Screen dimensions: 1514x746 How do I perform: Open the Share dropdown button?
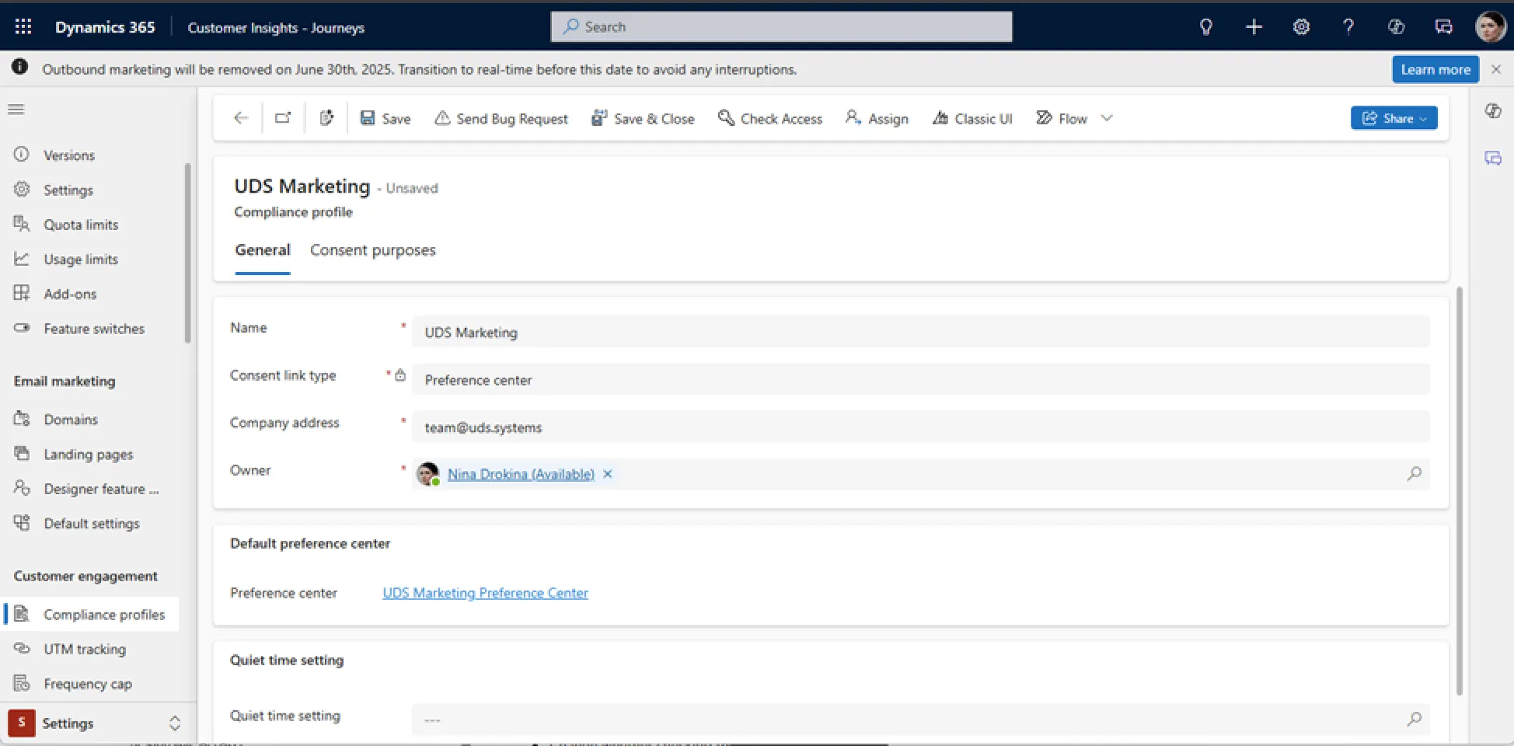click(x=1394, y=118)
